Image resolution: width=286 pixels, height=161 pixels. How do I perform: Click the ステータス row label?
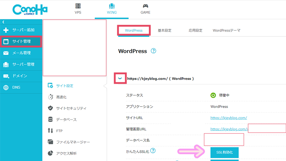(x=134, y=96)
